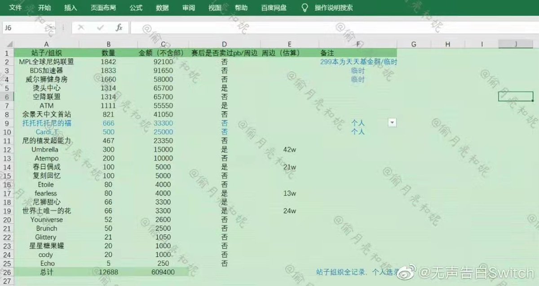539x286 pixels.
Task: Switch to the 公式 tab
Action: click(x=136, y=8)
